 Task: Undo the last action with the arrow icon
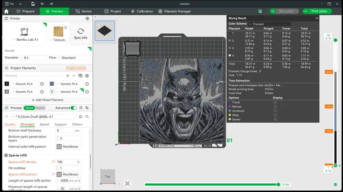[x=42, y=4]
